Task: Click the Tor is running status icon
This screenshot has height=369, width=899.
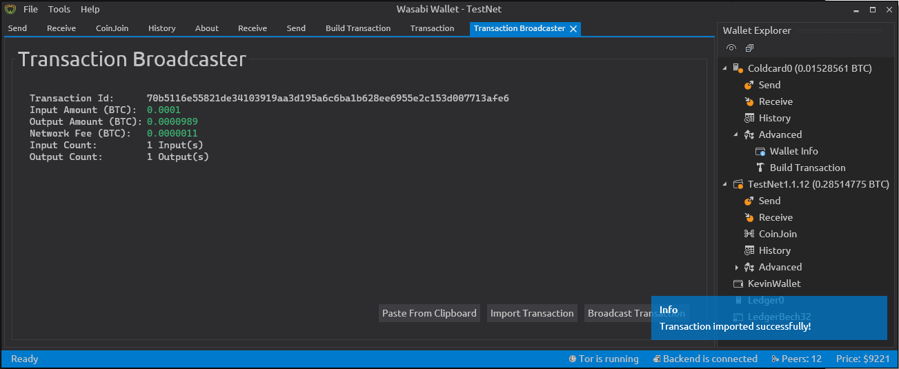Action: click(x=573, y=359)
